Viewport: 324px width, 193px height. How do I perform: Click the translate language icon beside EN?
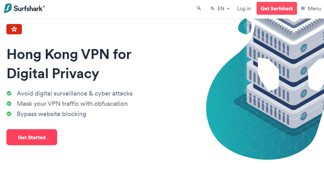click(x=212, y=9)
